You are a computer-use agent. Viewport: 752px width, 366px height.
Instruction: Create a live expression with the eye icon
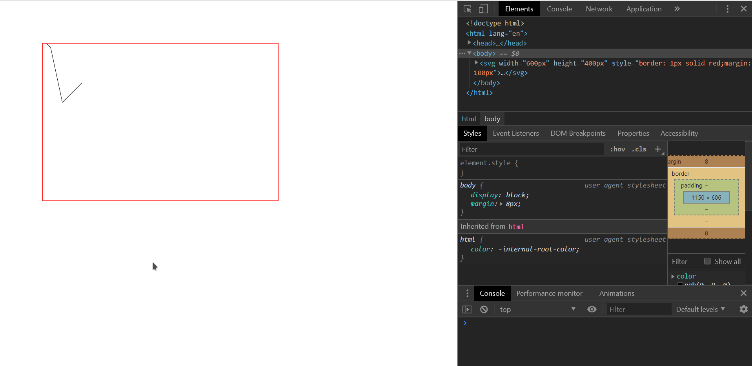[x=592, y=309]
